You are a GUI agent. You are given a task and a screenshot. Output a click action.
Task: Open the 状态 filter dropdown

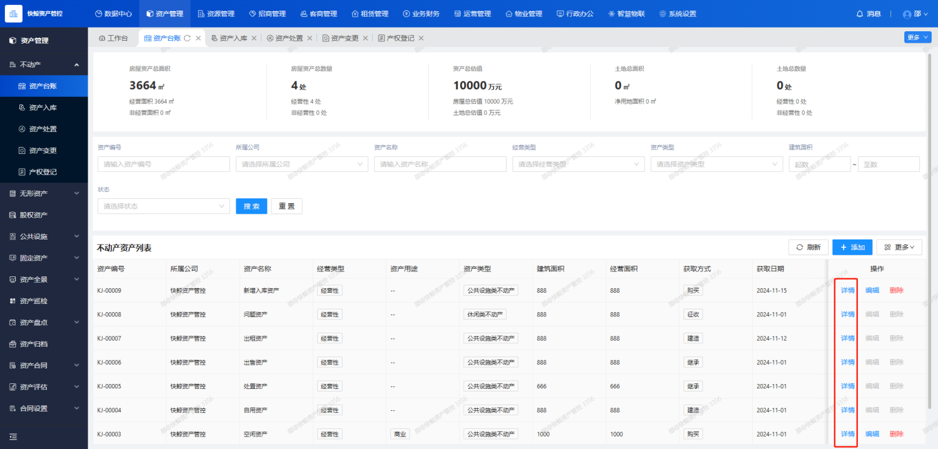point(164,206)
